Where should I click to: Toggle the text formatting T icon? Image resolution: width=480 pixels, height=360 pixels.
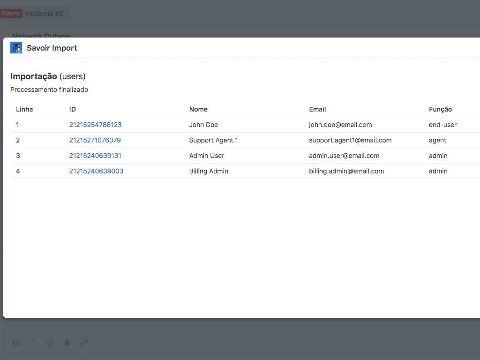point(33,343)
